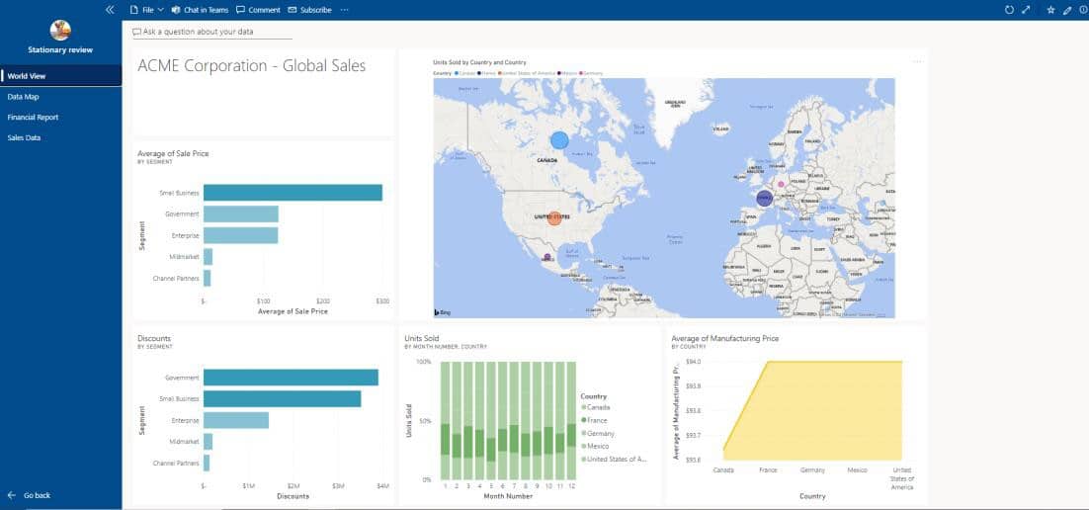1089x510 pixels.
Task: Select month 1 column in Units Sold
Action: point(445,420)
